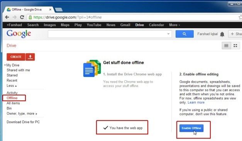Select Offline in sidebar
The width and height of the screenshot is (242, 141).
pyautogui.click(x=12, y=98)
